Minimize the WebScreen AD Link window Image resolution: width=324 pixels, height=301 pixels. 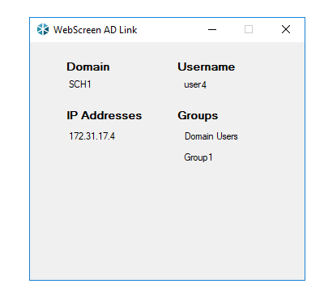point(212,29)
